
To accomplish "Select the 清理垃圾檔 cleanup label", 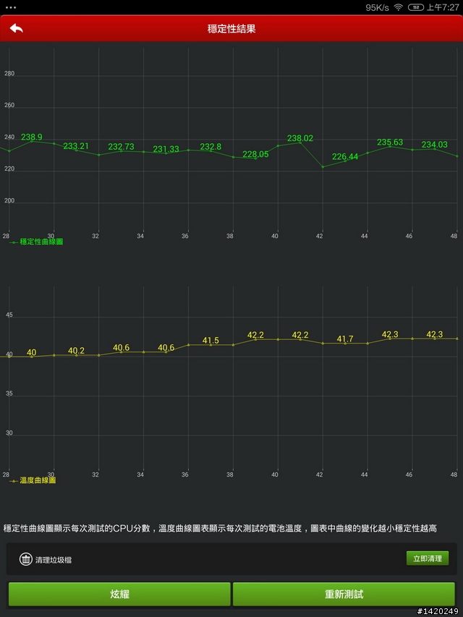I will click(54, 560).
